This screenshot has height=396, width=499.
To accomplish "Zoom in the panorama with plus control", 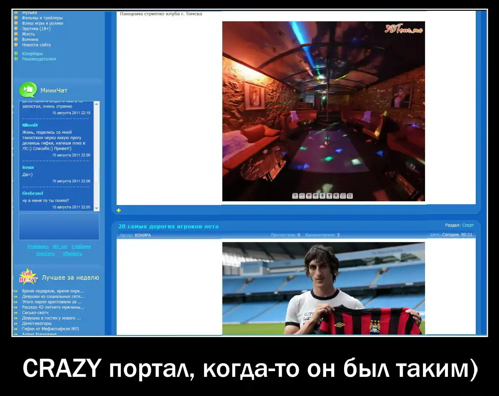I will tap(295, 196).
